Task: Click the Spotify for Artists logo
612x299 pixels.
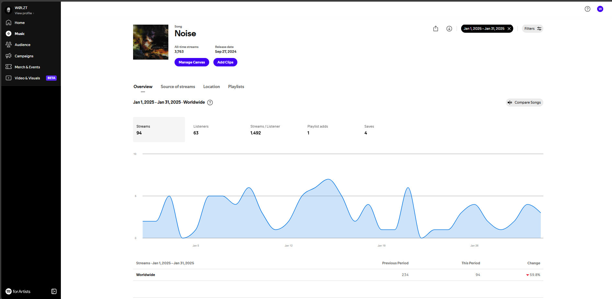Action: (18, 292)
